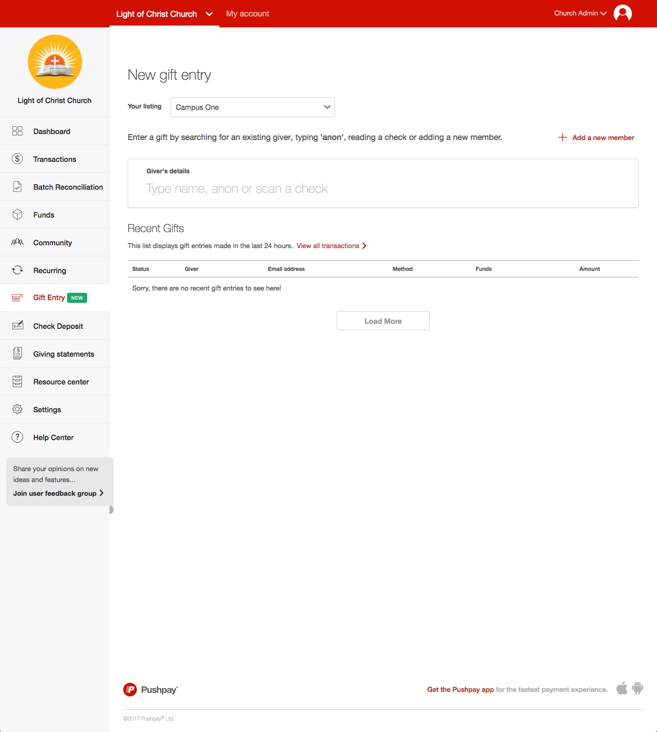Switch to the My account tab

click(x=248, y=14)
